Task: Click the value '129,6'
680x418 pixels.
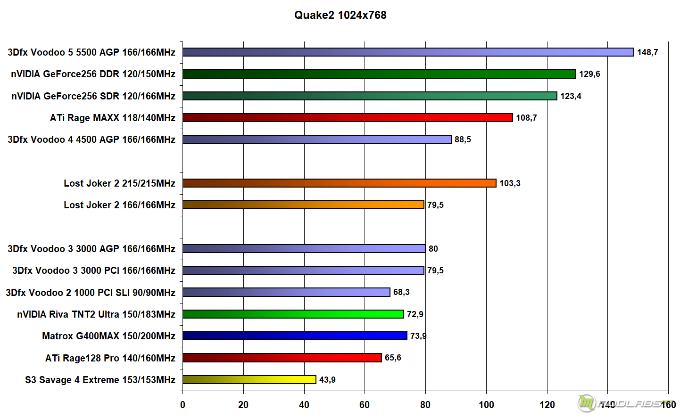Action: pos(589,74)
